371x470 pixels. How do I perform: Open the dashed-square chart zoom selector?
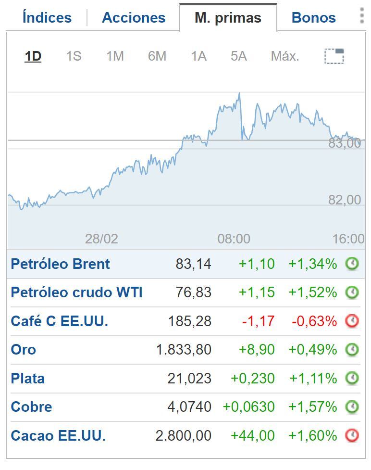point(334,56)
